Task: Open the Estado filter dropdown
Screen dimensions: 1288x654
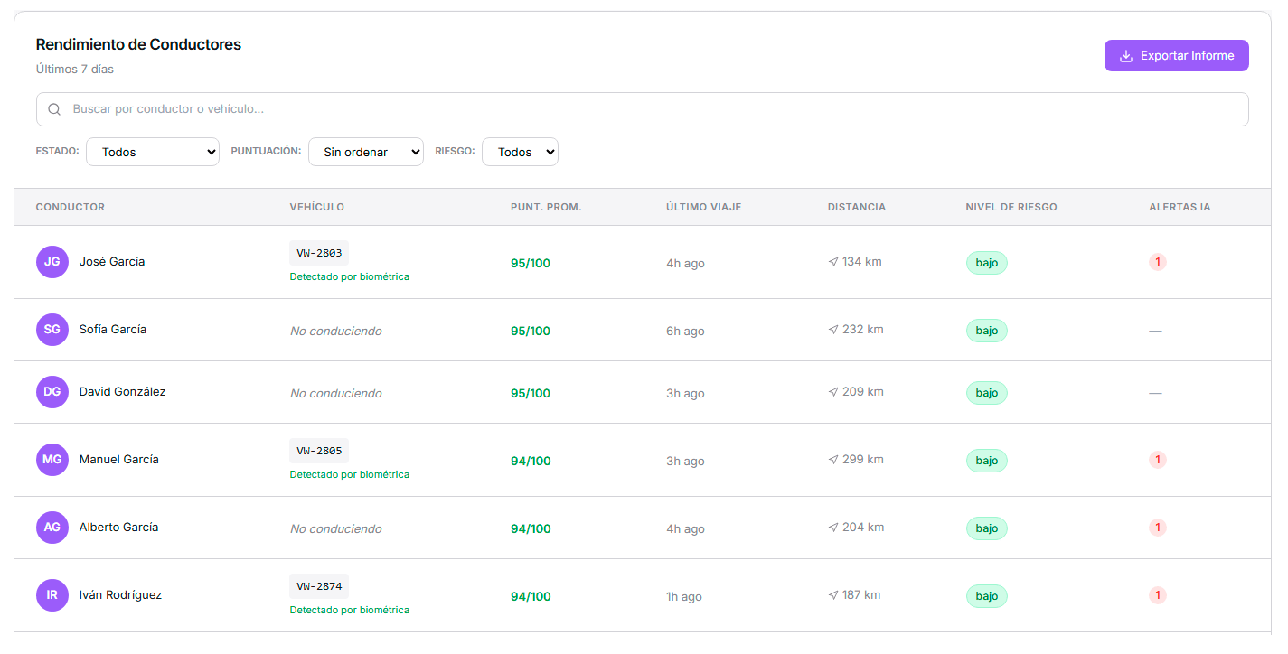Action: [153, 152]
